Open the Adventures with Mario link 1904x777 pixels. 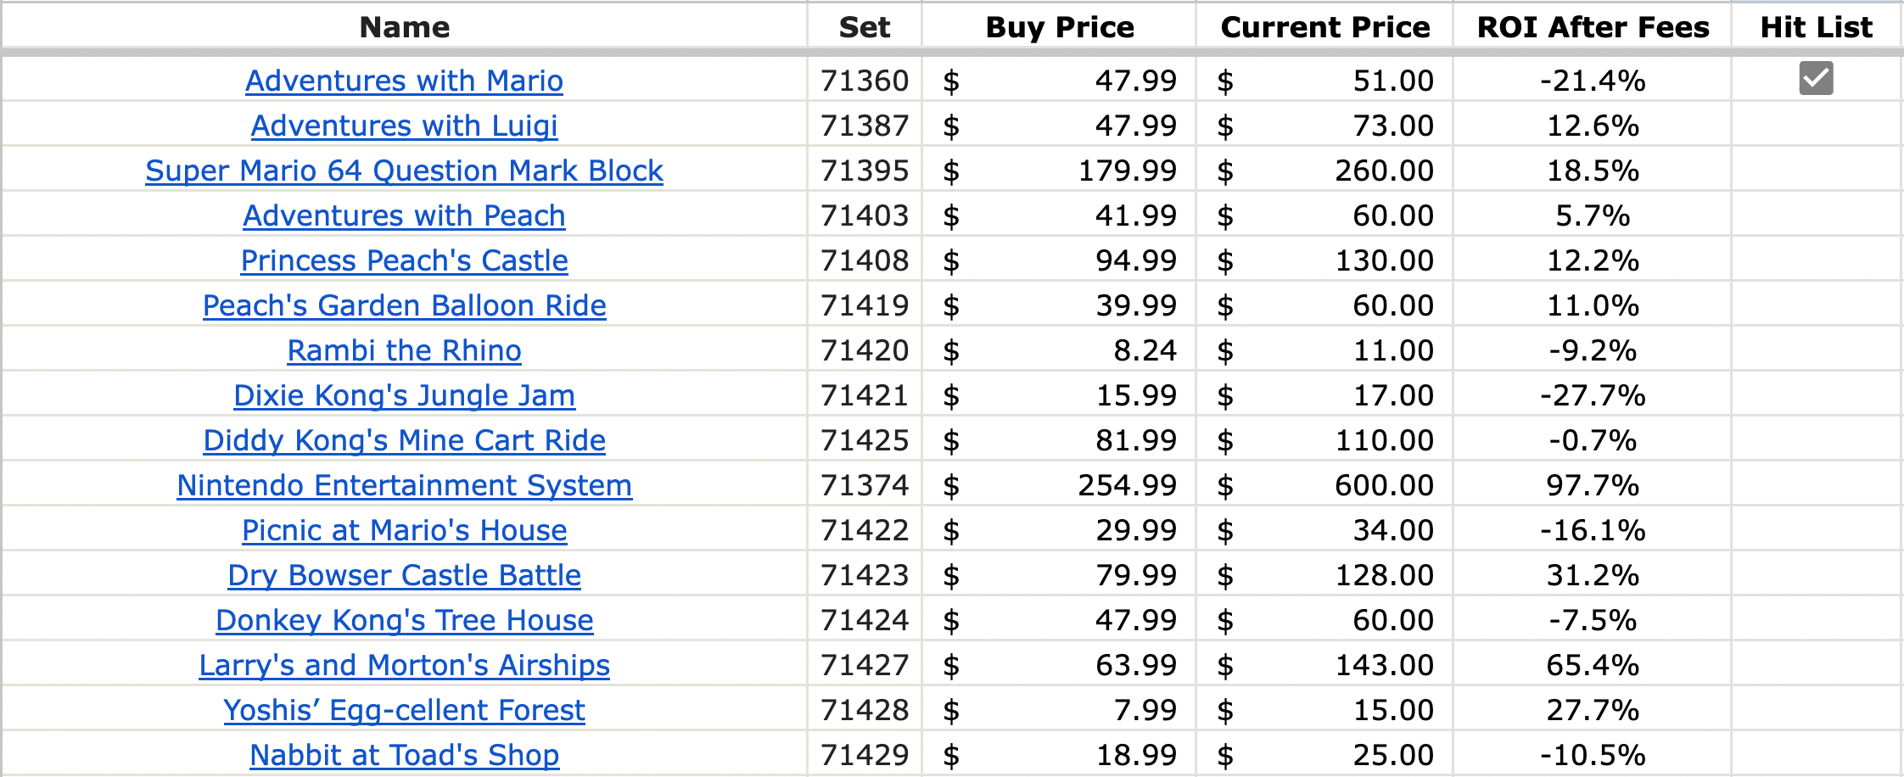[404, 81]
